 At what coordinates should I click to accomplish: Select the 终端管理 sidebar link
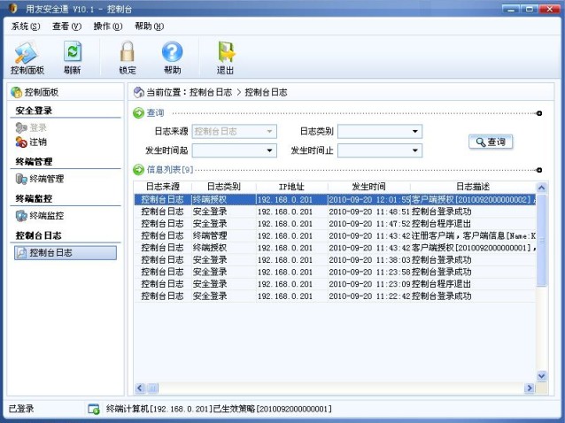pyautogui.click(x=46, y=179)
